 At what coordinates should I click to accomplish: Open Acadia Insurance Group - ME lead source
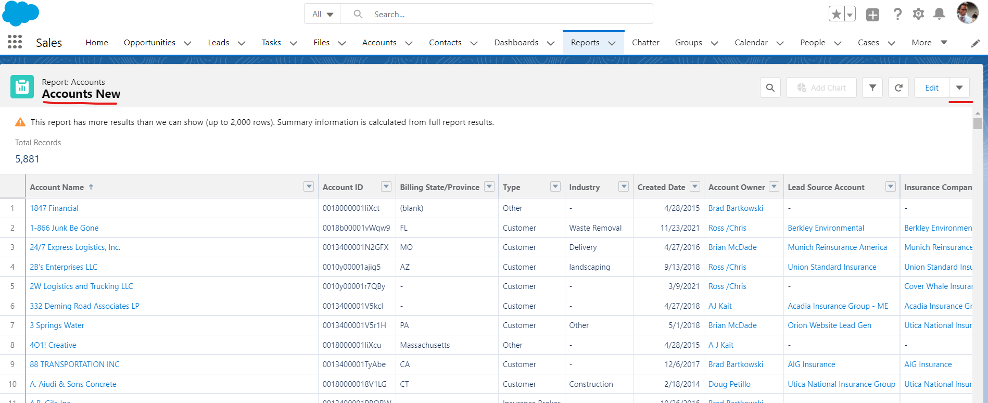tap(838, 306)
